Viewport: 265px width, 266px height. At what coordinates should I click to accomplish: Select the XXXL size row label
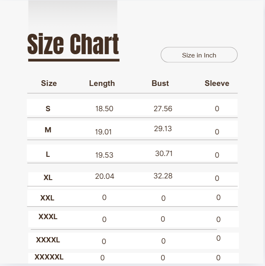(48, 217)
